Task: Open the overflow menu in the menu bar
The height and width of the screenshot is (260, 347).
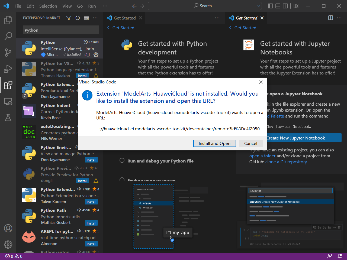Action: pos(105,6)
